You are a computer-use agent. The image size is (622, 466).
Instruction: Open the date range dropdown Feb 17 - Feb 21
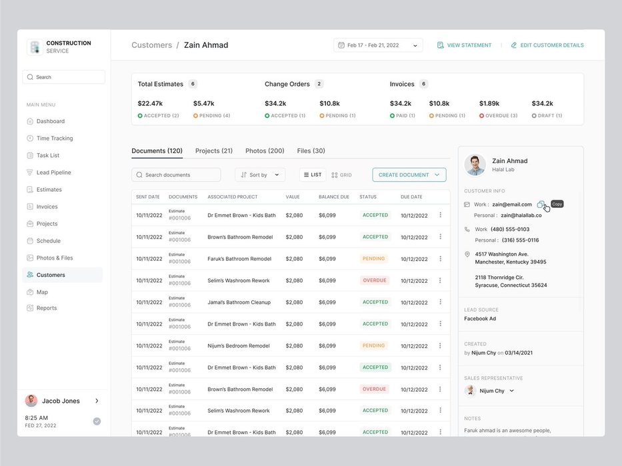click(378, 45)
